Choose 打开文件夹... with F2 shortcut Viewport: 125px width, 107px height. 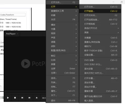(x=100, y=15)
